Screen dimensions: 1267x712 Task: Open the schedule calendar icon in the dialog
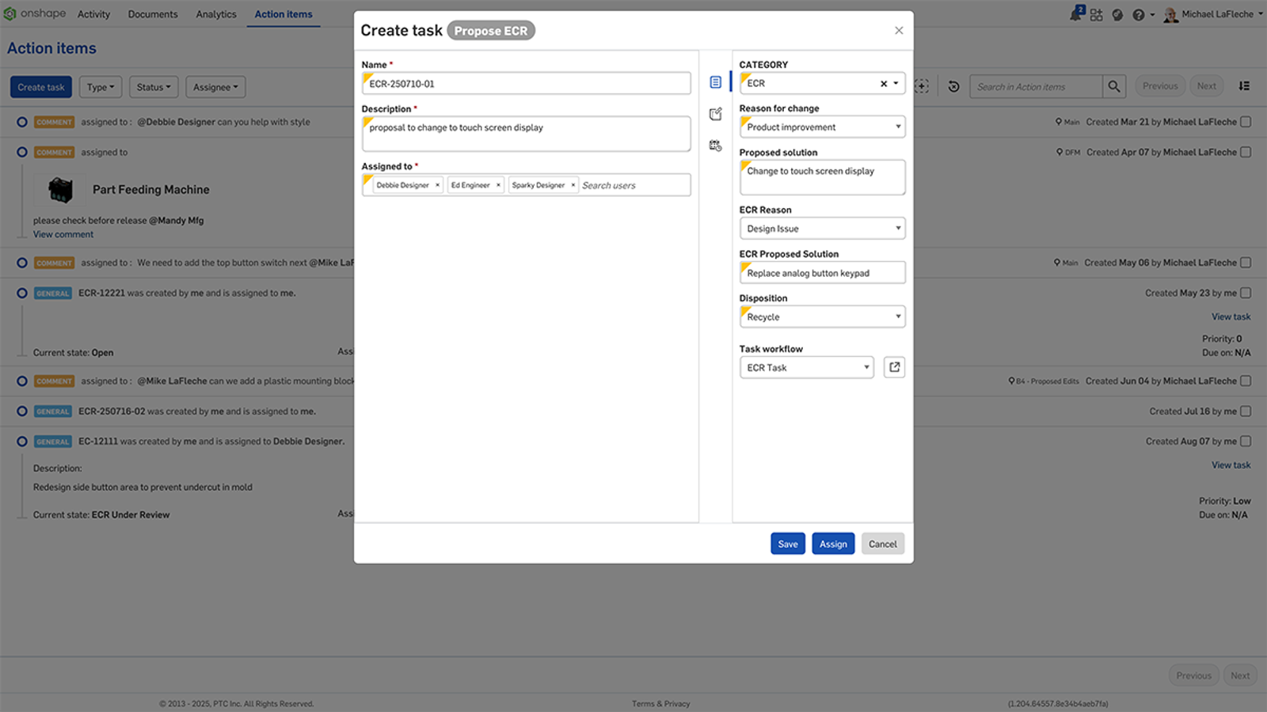pos(715,145)
